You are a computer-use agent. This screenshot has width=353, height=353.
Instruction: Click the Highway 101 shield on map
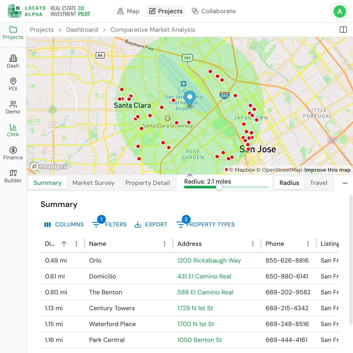[187, 58]
